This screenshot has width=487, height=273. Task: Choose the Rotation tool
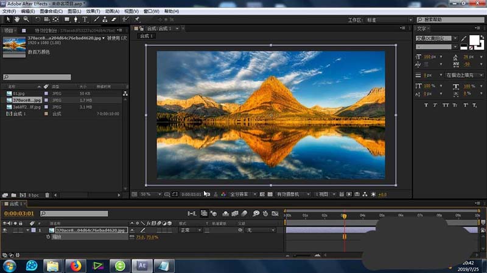38,19
